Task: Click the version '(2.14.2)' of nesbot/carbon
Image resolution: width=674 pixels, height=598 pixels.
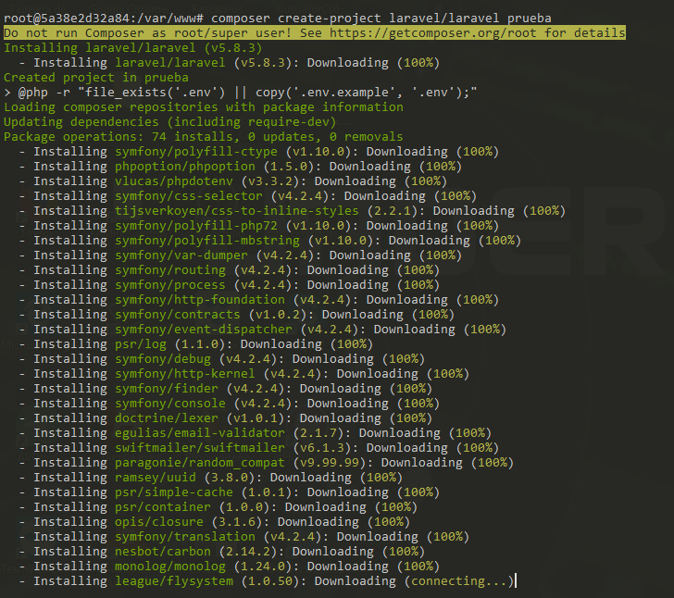Action: tap(252, 553)
